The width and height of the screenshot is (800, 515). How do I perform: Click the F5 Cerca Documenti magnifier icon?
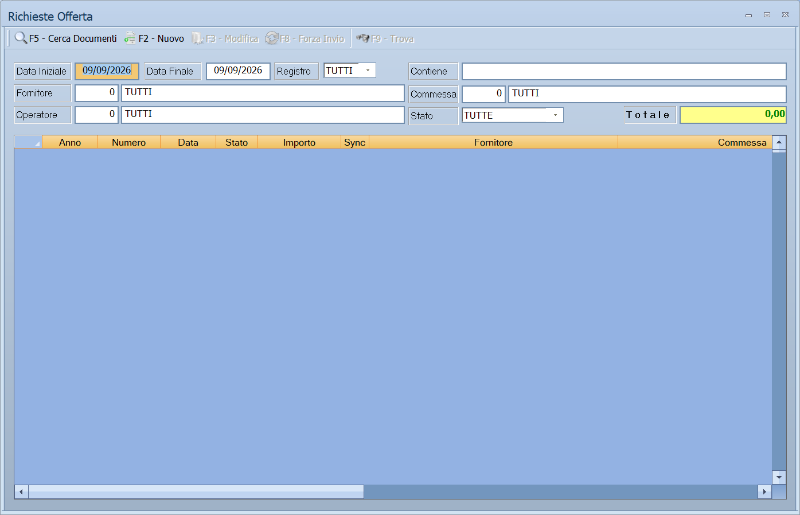pyautogui.click(x=21, y=38)
